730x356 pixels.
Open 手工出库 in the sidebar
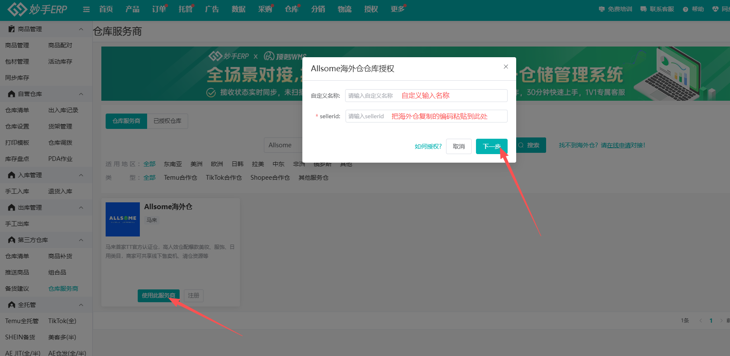[x=17, y=224]
